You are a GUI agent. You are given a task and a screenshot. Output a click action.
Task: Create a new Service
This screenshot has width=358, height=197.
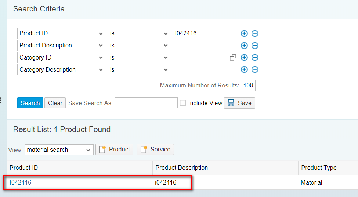pos(155,150)
